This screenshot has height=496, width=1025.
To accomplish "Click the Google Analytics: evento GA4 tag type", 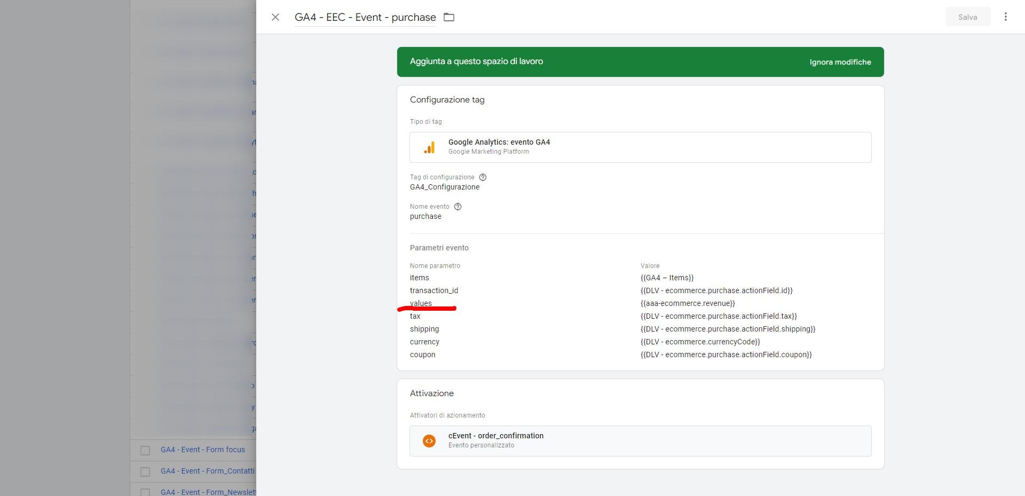I will coord(499,142).
